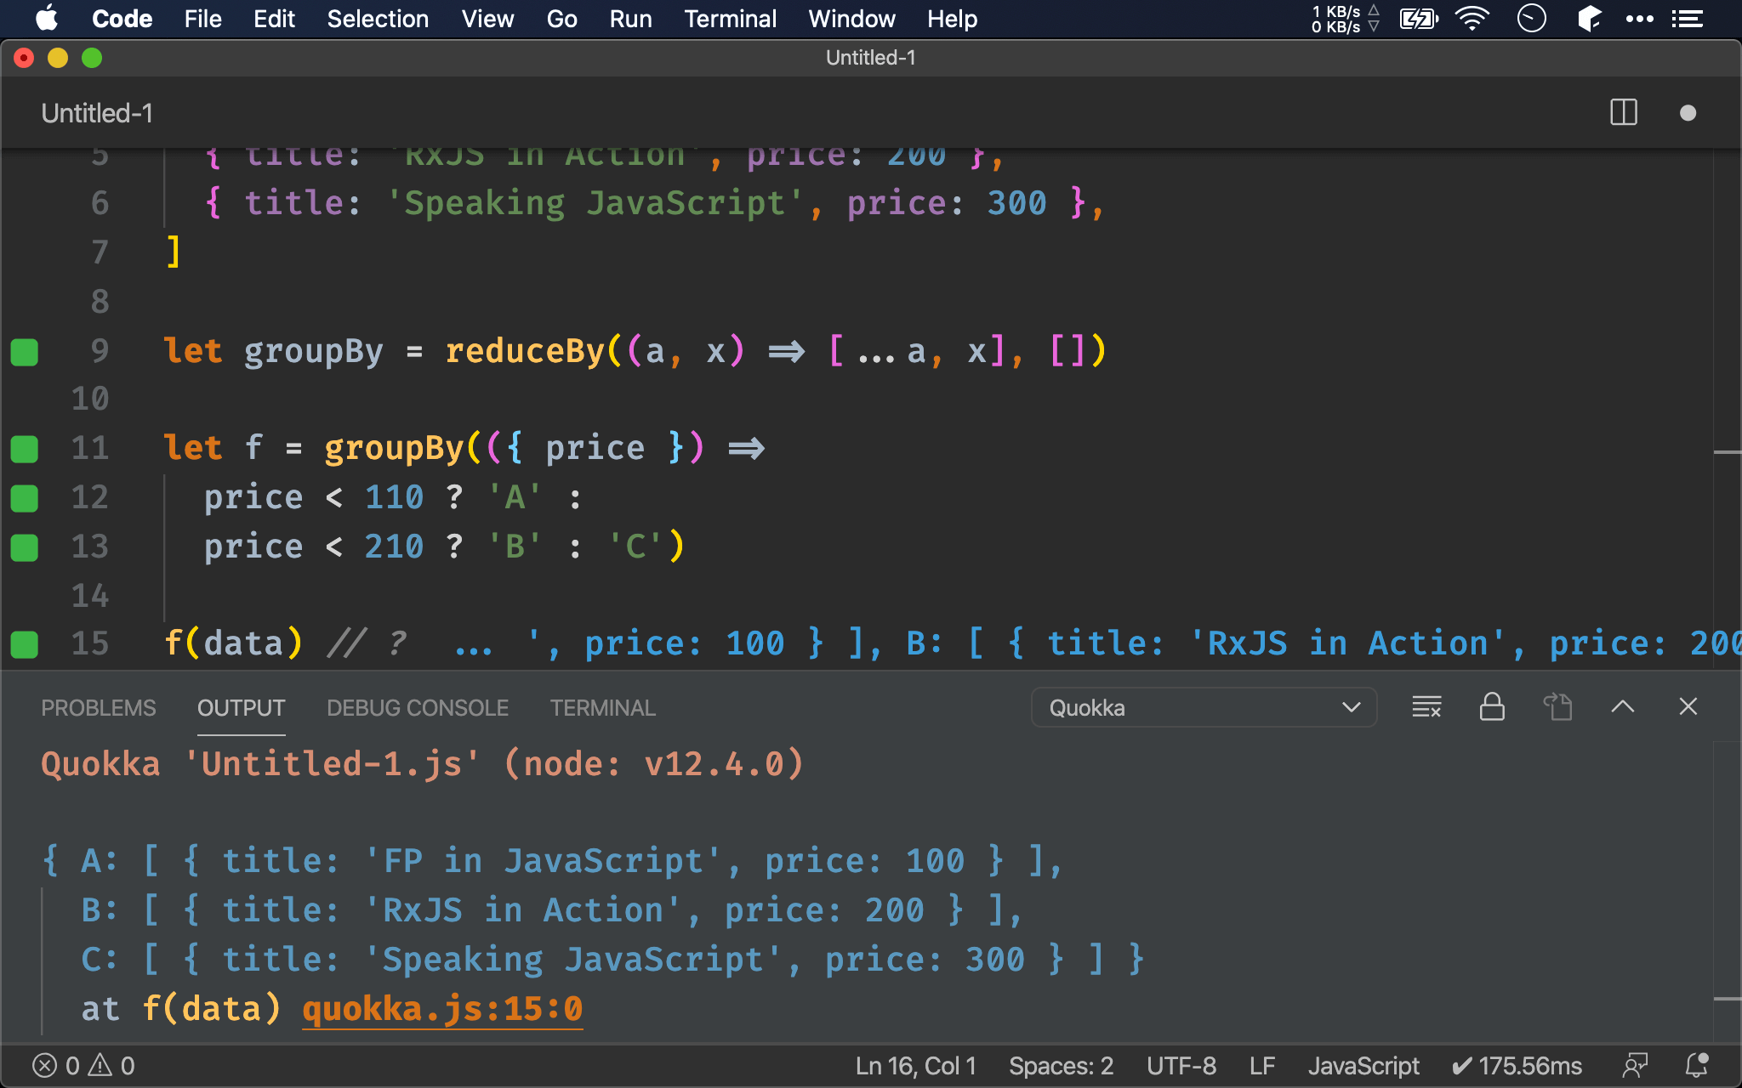Open the quokka.js:15:0 link
The image size is (1742, 1088).
(442, 1009)
